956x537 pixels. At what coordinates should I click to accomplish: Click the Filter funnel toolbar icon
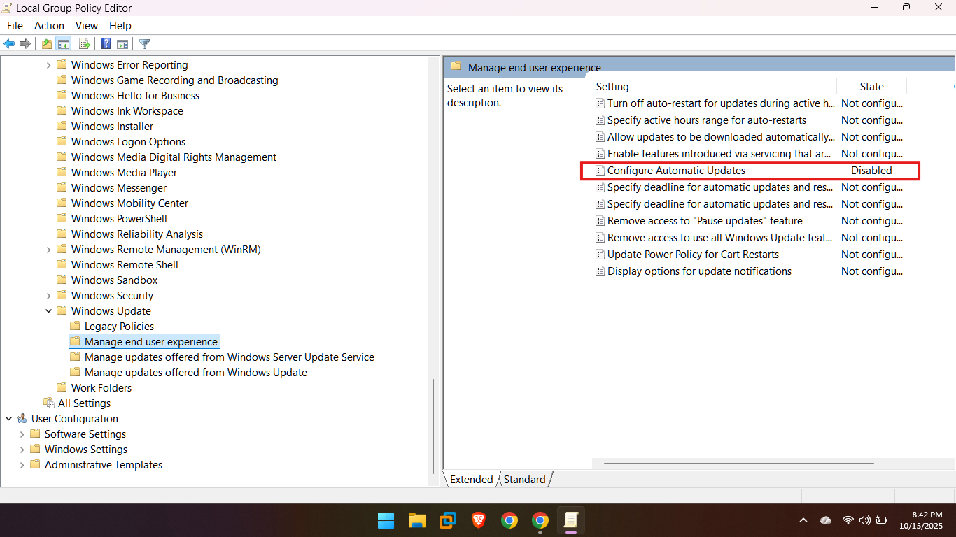[144, 44]
